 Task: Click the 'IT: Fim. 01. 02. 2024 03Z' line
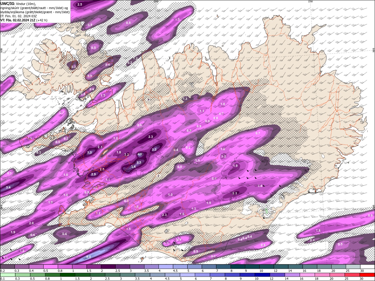pos(18,16)
